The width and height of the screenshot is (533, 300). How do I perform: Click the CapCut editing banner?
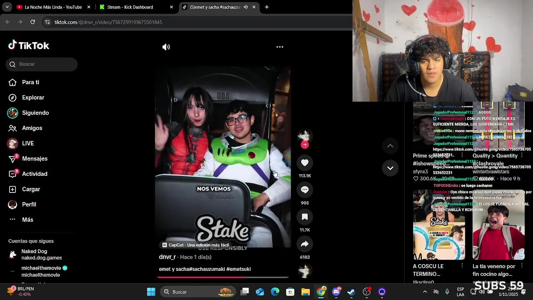[196, 245]
